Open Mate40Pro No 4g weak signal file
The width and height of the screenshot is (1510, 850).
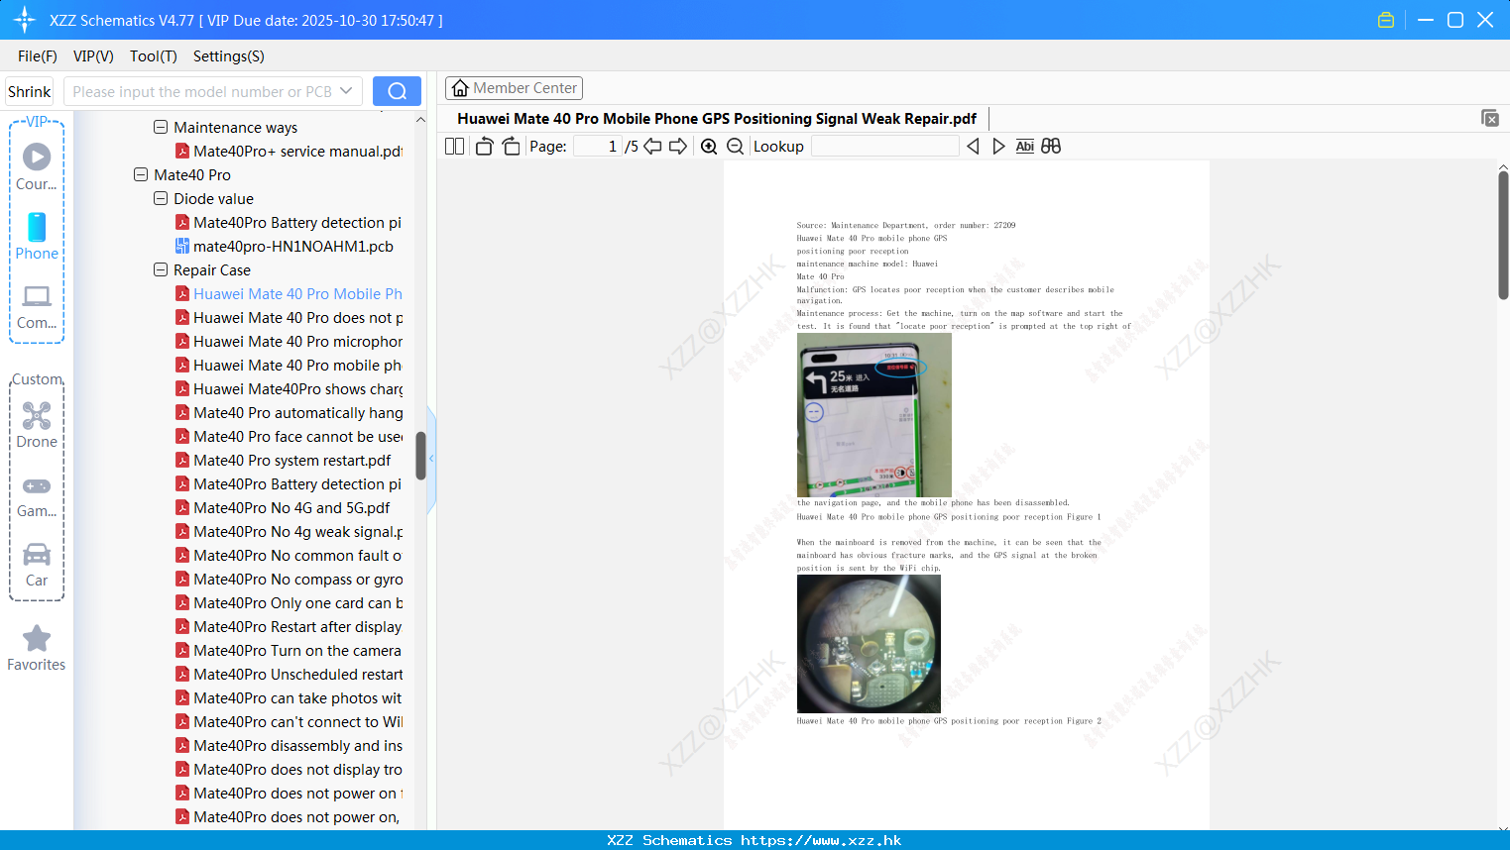[x=289, y=531]
